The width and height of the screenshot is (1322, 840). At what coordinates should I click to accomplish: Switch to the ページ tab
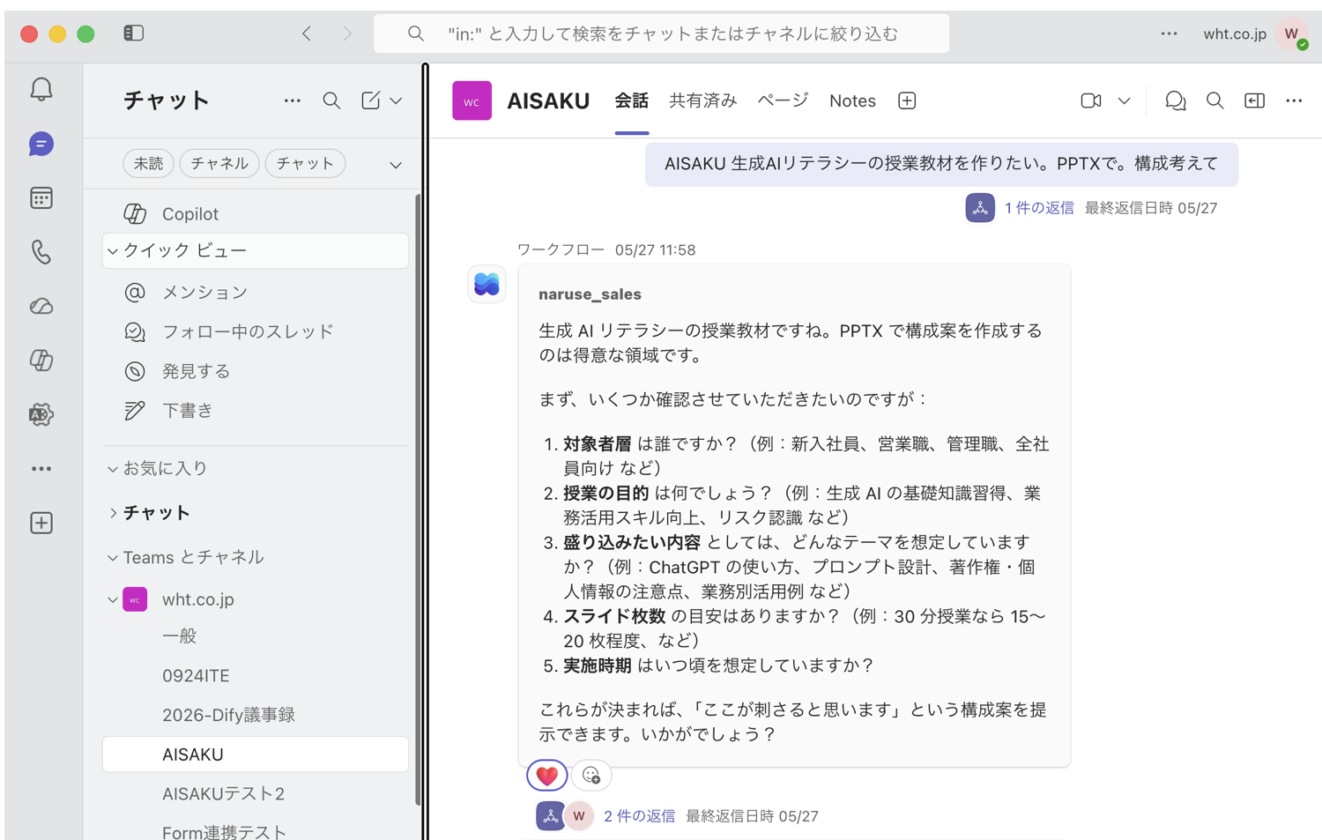[783, 100]
